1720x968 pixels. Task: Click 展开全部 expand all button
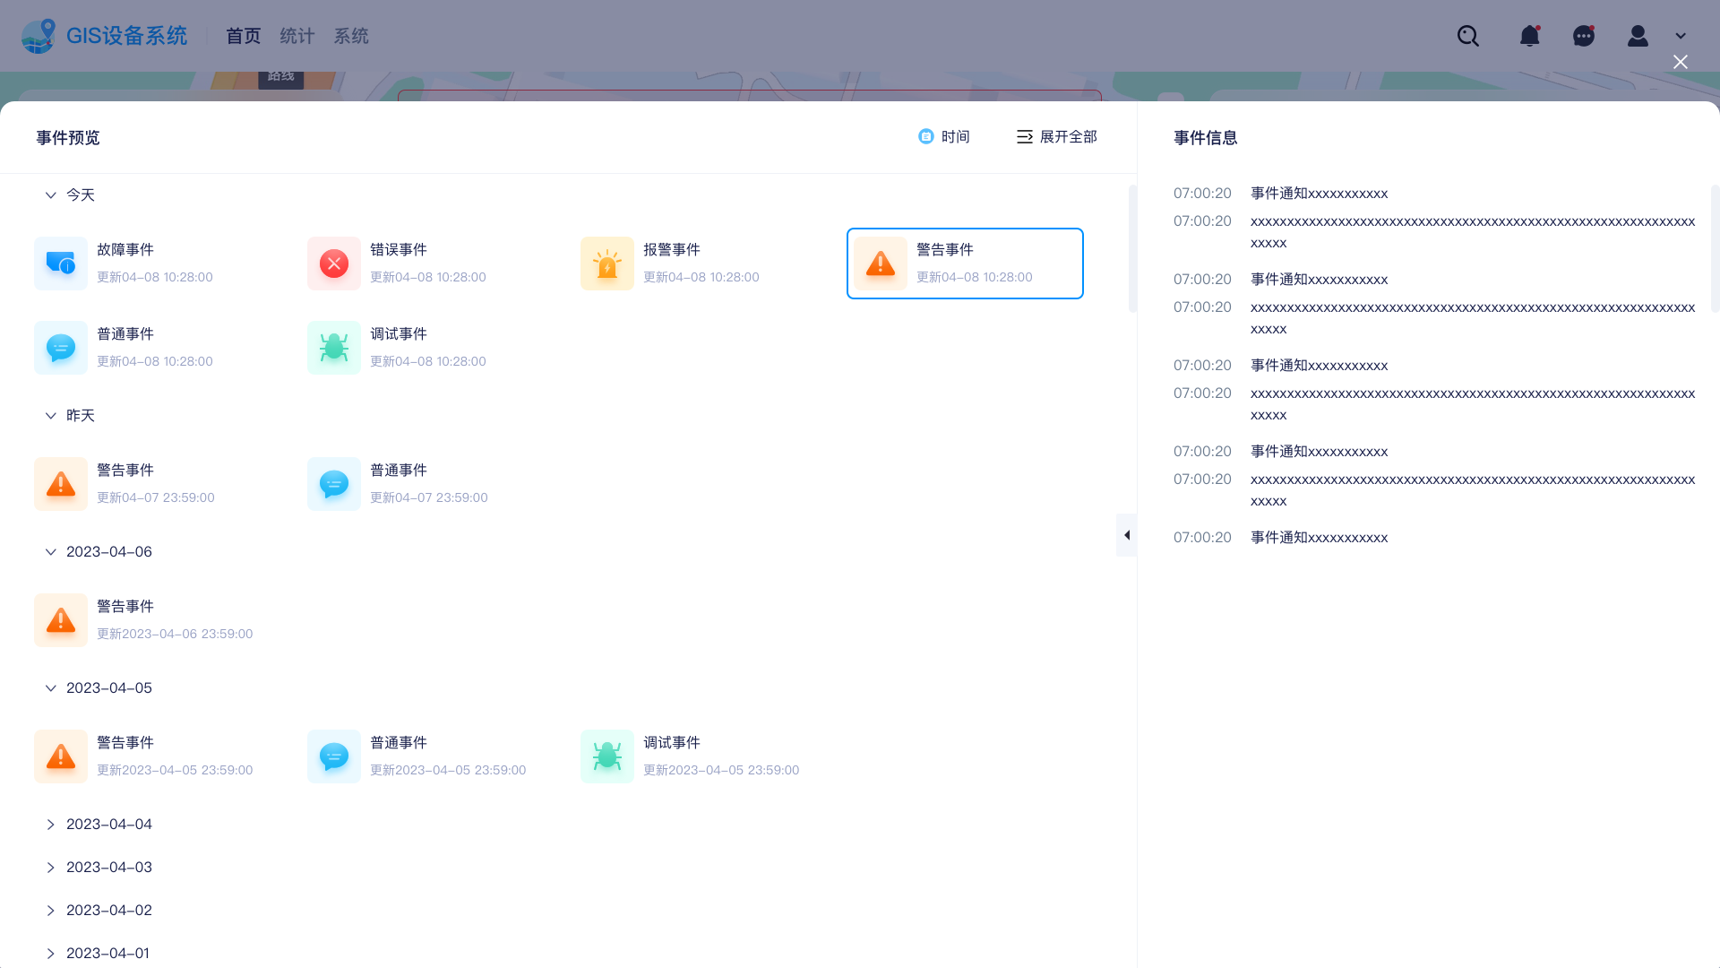pos(1057,136)
